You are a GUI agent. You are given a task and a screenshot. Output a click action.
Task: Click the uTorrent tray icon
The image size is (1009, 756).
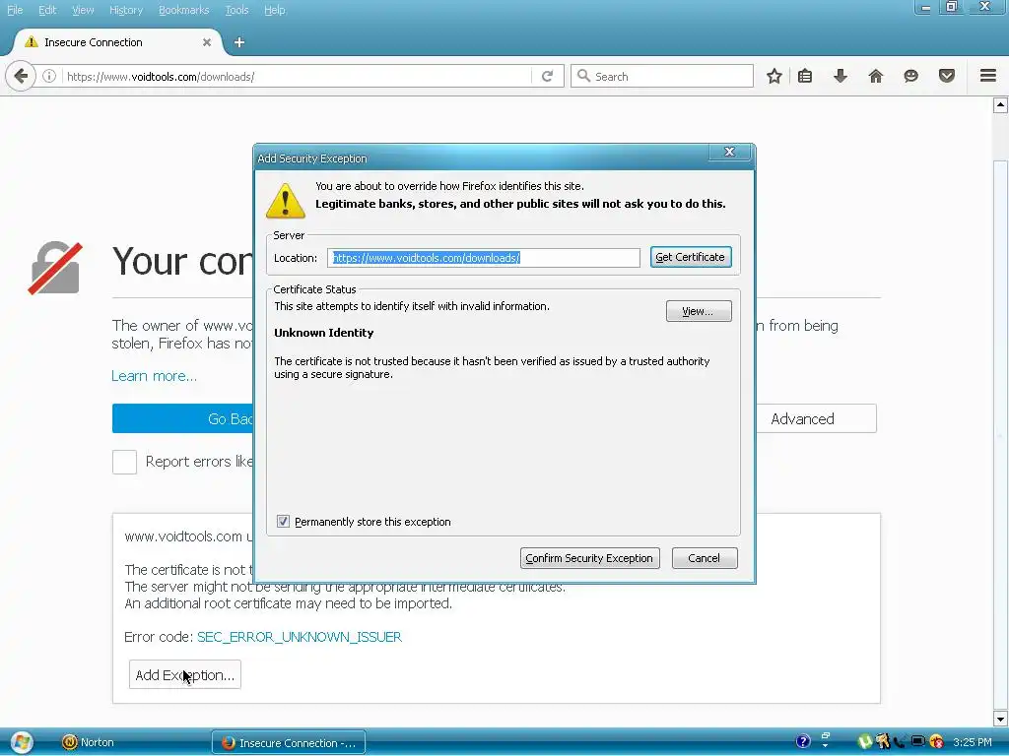[x=865, y=742]
